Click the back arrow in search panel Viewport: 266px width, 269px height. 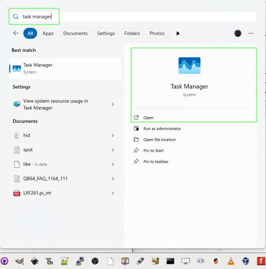pos(16,33)
